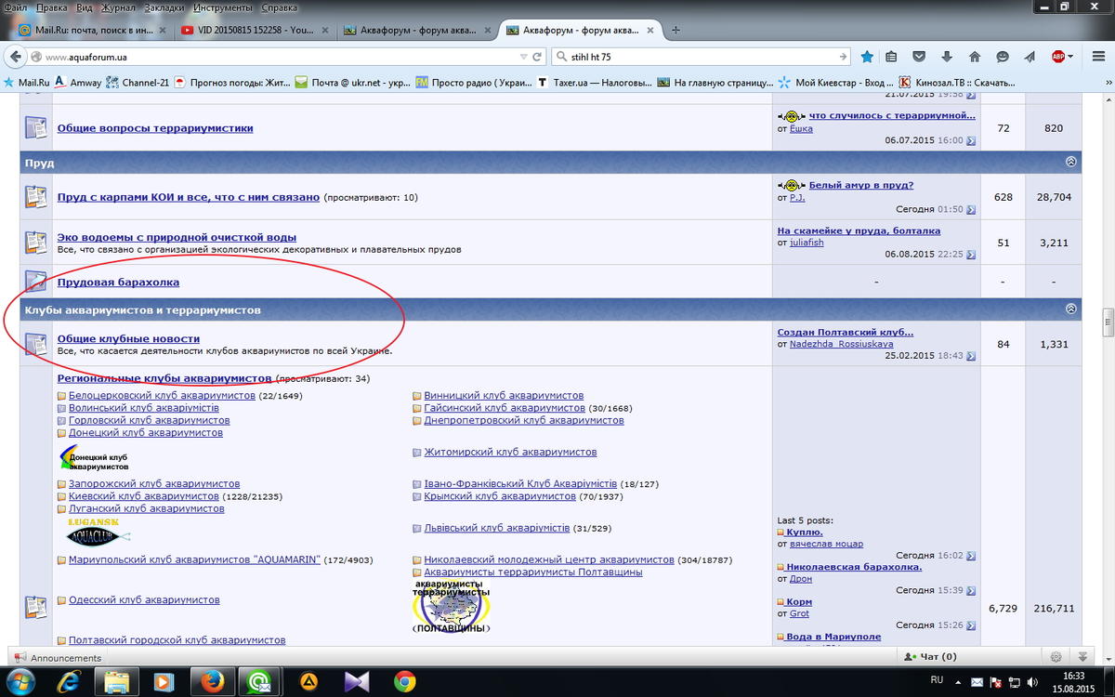Image resolution: width=1115 pixels, height=697 pixels.
Task: Collapse the Клубы аквариумистов и террариумистов category
Action: 1070,309
